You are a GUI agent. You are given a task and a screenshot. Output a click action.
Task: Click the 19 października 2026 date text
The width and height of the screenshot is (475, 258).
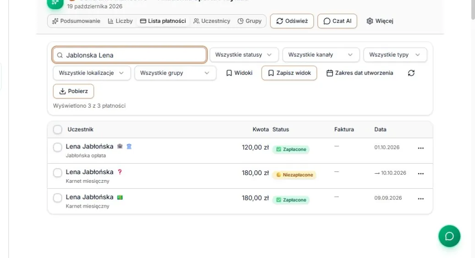click(94, 6)
